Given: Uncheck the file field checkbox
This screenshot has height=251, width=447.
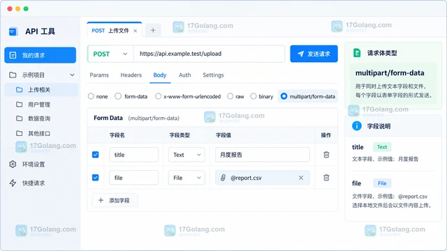Looking at the screenshot, I should [x=96, y=178].
